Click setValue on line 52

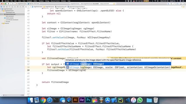click(63, 49)
